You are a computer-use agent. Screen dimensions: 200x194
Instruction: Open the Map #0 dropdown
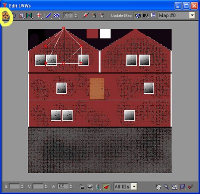[192, 15]
